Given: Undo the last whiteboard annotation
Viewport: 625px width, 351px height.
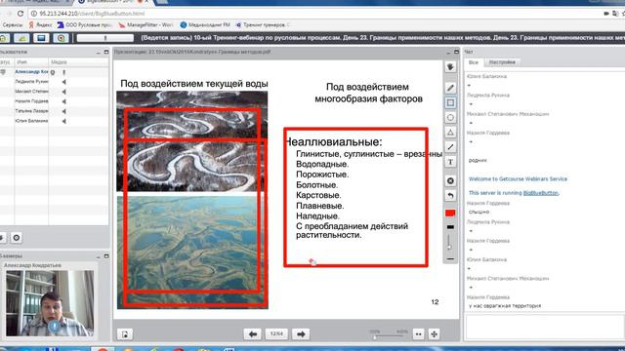Looking at the screenshot, I should click(450, 196).
